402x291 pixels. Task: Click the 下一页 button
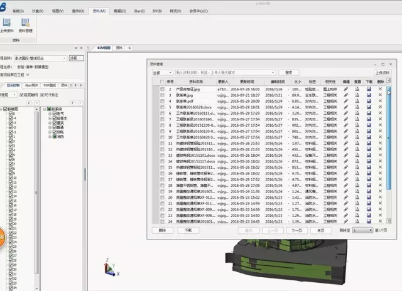coord(298,231)
